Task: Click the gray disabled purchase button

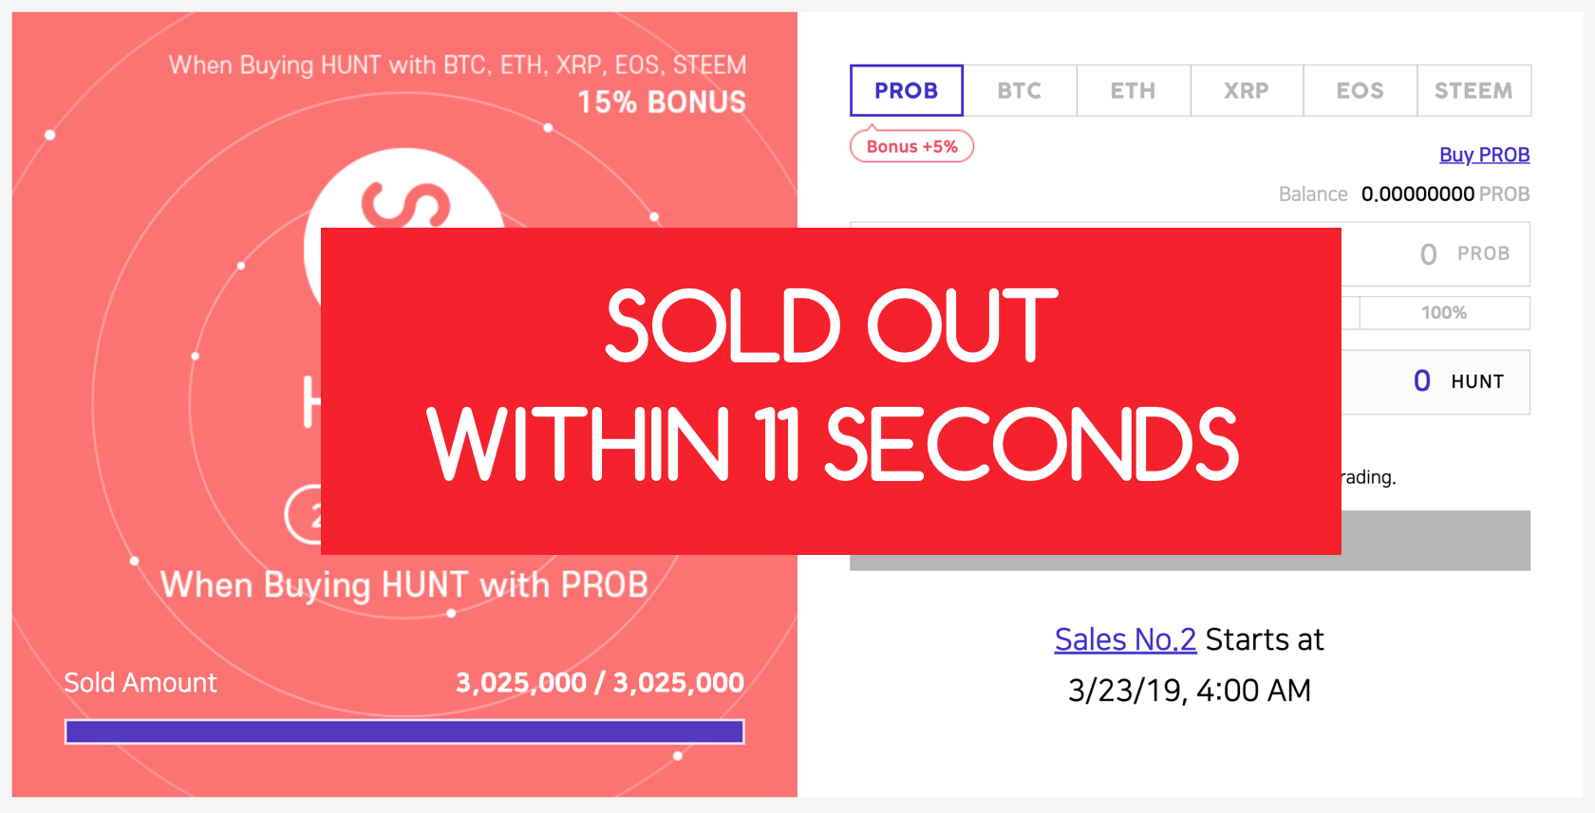Action: tap(1435, 542)
